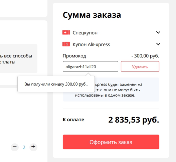176x162 pixels.
Task: Click the promo code field with aligarazh11all20
Action: pos(91,66)
